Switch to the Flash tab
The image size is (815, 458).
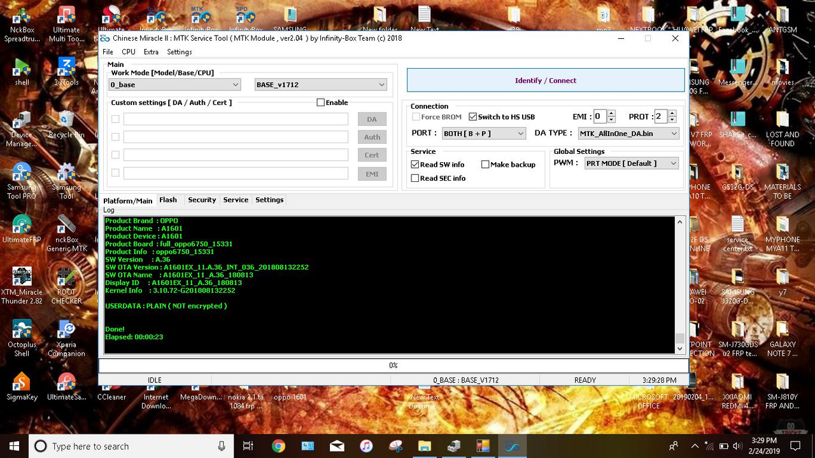(168, 200)
